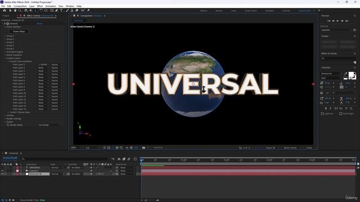The image size is (360, 202).
Task: Select the Pen tool
Action: (x=56, y=11)
